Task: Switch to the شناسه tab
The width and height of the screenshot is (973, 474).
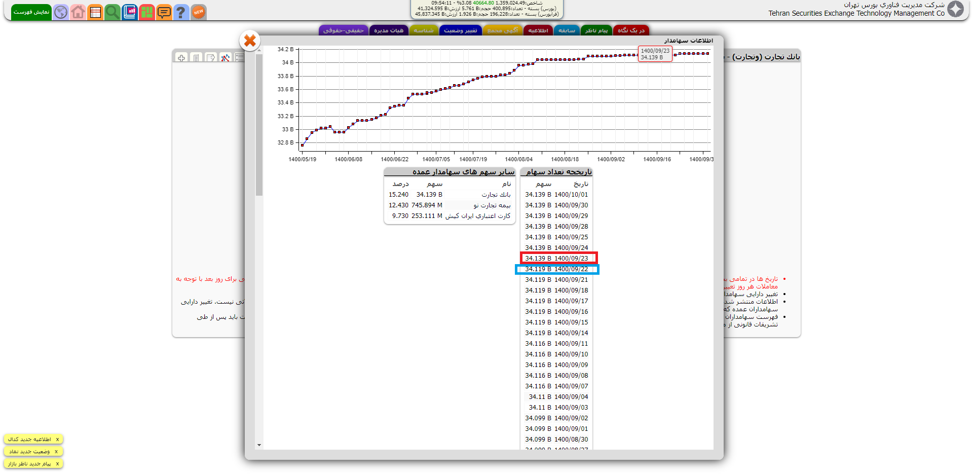Action: point(424,30)
